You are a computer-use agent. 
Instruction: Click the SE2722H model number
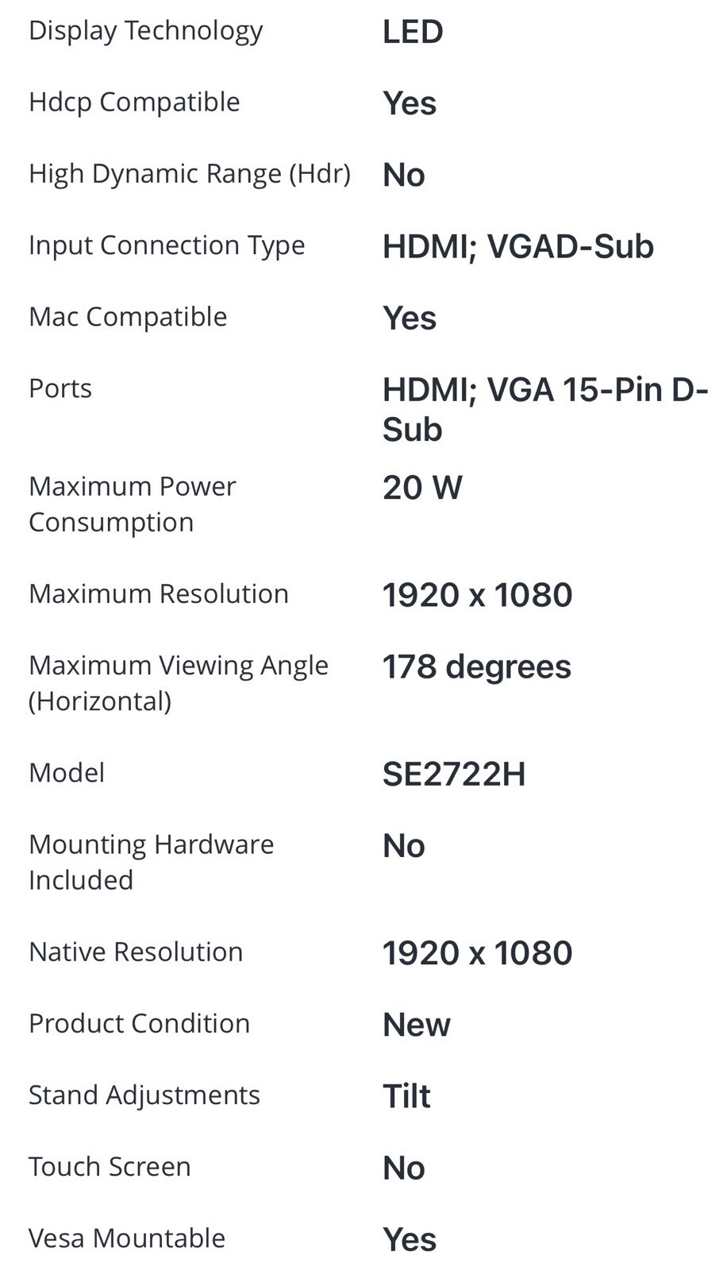tap(454, 774)
